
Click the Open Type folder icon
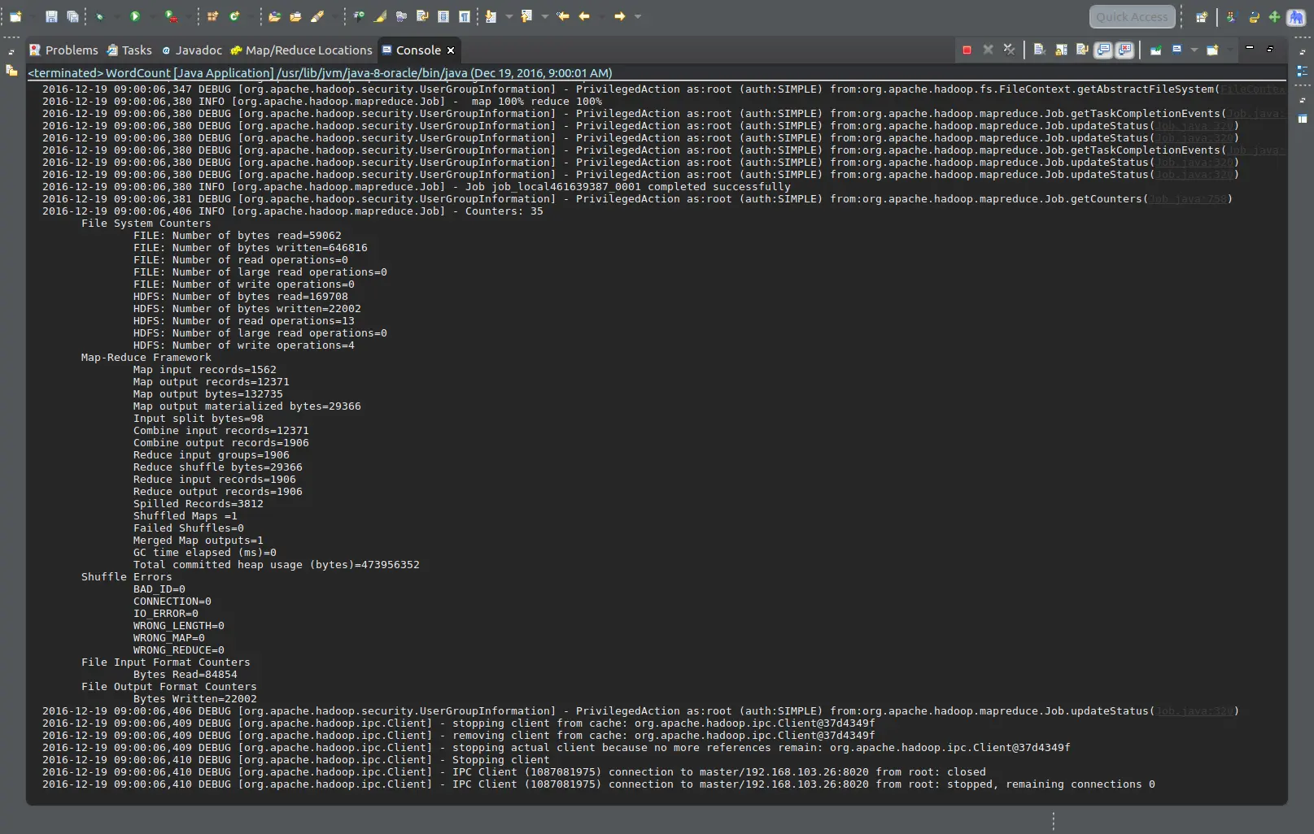pos(274,16)
